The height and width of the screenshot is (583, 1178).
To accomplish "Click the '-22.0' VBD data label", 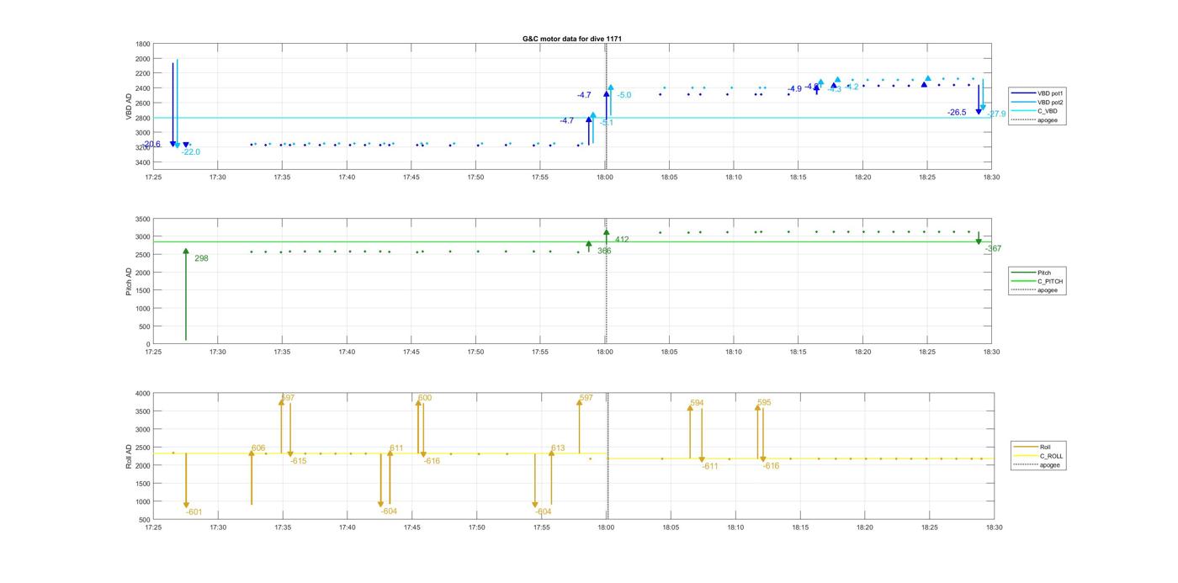I will tap(191, 152).
